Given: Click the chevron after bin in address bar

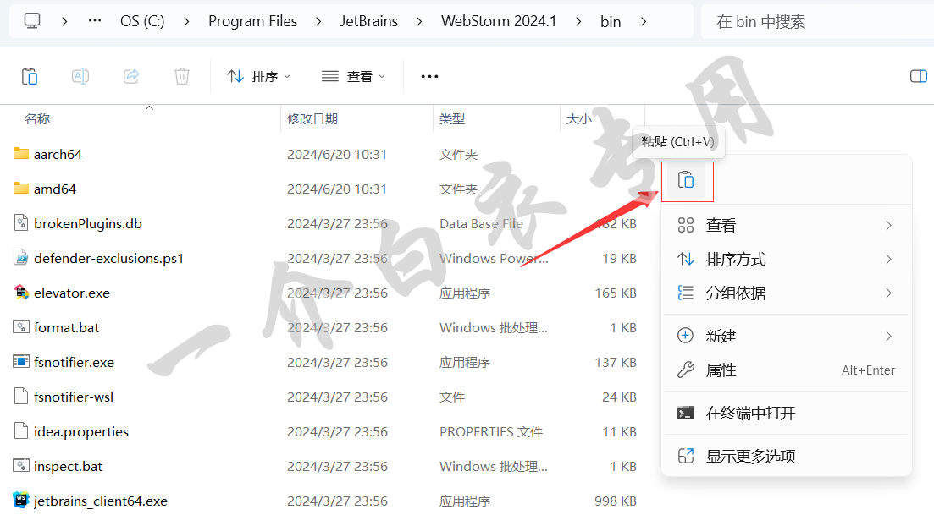Looking at the screenshot, I should point(644,21).
